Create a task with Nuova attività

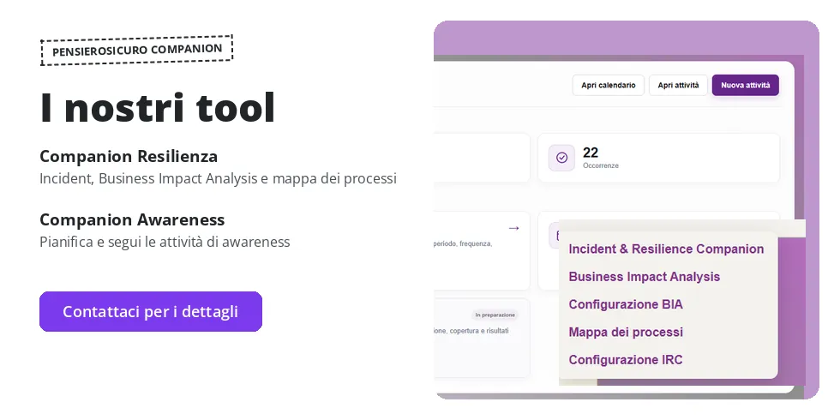click(x=745, y=85)
